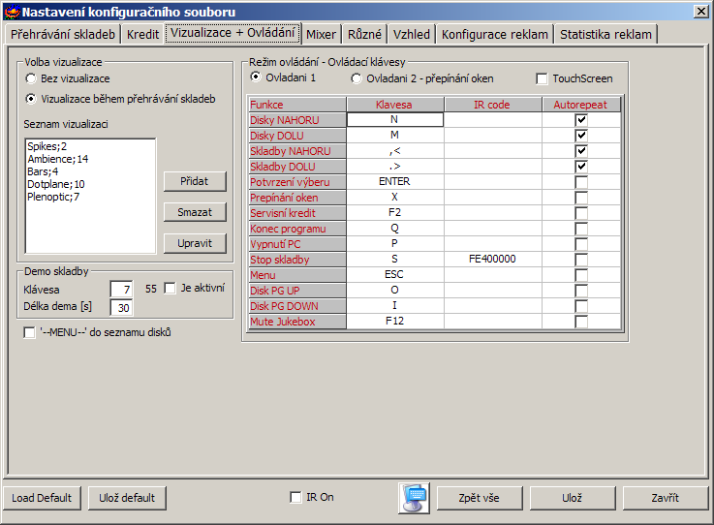
Task: Select Dotplane;10 in visualization list
Action: pyautogui.click(x=56, y=184)
